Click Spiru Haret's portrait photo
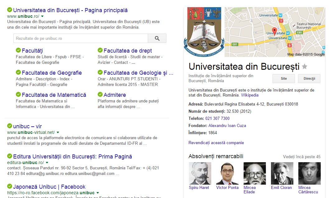This screenshot has width=331, height=198. 200,173
